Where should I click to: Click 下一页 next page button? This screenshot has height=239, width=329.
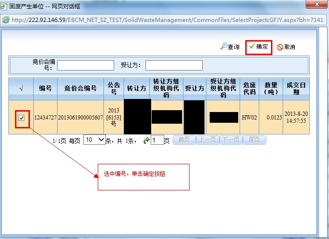[x=231, y=140]
